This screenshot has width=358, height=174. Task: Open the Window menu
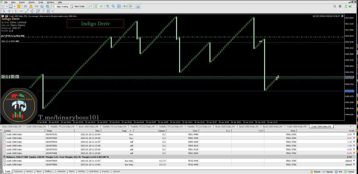[x=51, y=2]
